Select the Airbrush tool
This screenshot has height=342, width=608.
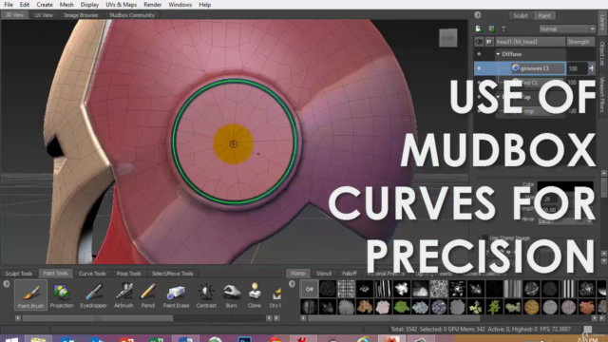click(x=123, y=295)
